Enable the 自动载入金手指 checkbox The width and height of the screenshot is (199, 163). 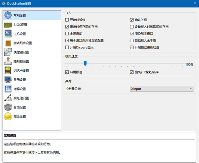[x=132, y=41]
